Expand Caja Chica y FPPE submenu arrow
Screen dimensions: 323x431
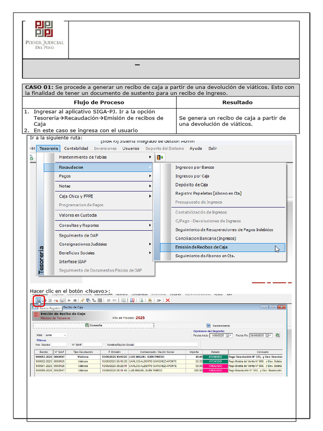point(150,196)
